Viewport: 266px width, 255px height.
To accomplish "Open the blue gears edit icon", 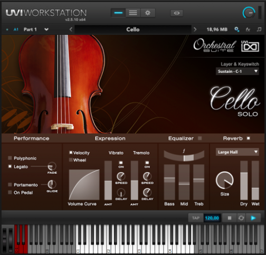I will point(237,29).
